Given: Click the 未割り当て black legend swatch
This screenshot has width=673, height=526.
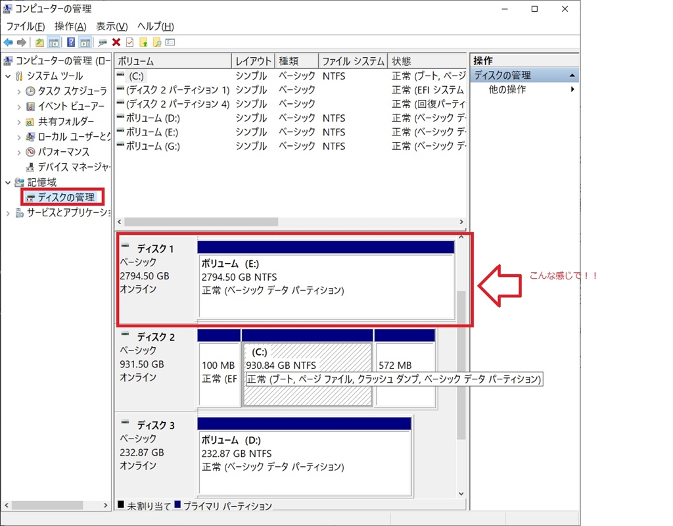Looking at the screenshot, I should pos(121,504).
